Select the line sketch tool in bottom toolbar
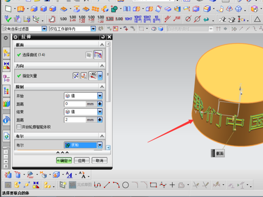Screen dimensions: 263x197 106,185
